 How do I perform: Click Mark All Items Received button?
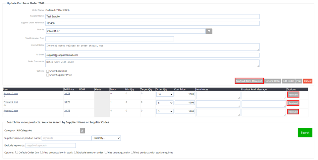249,81
